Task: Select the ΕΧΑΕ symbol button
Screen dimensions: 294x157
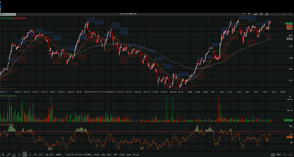Action: tap(109, 154)
